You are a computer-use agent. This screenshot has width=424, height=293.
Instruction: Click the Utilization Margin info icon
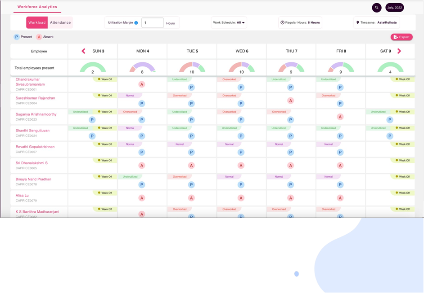click(136, 23)
